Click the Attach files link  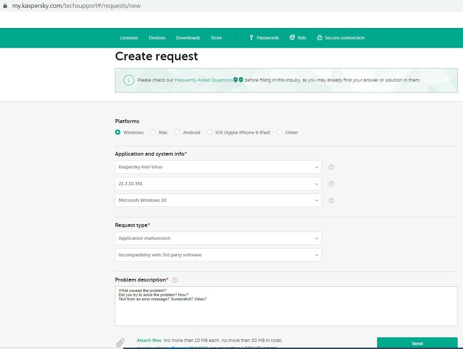[x=149, y=340]
